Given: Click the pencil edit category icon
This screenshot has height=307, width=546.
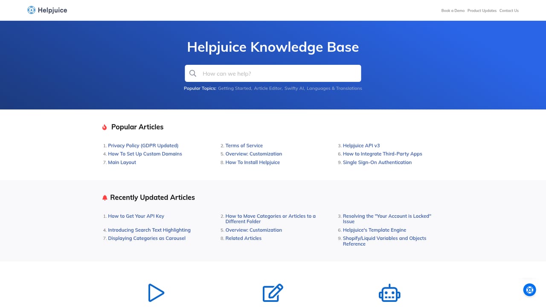Looking at the screenshot, I should (273, 293).
